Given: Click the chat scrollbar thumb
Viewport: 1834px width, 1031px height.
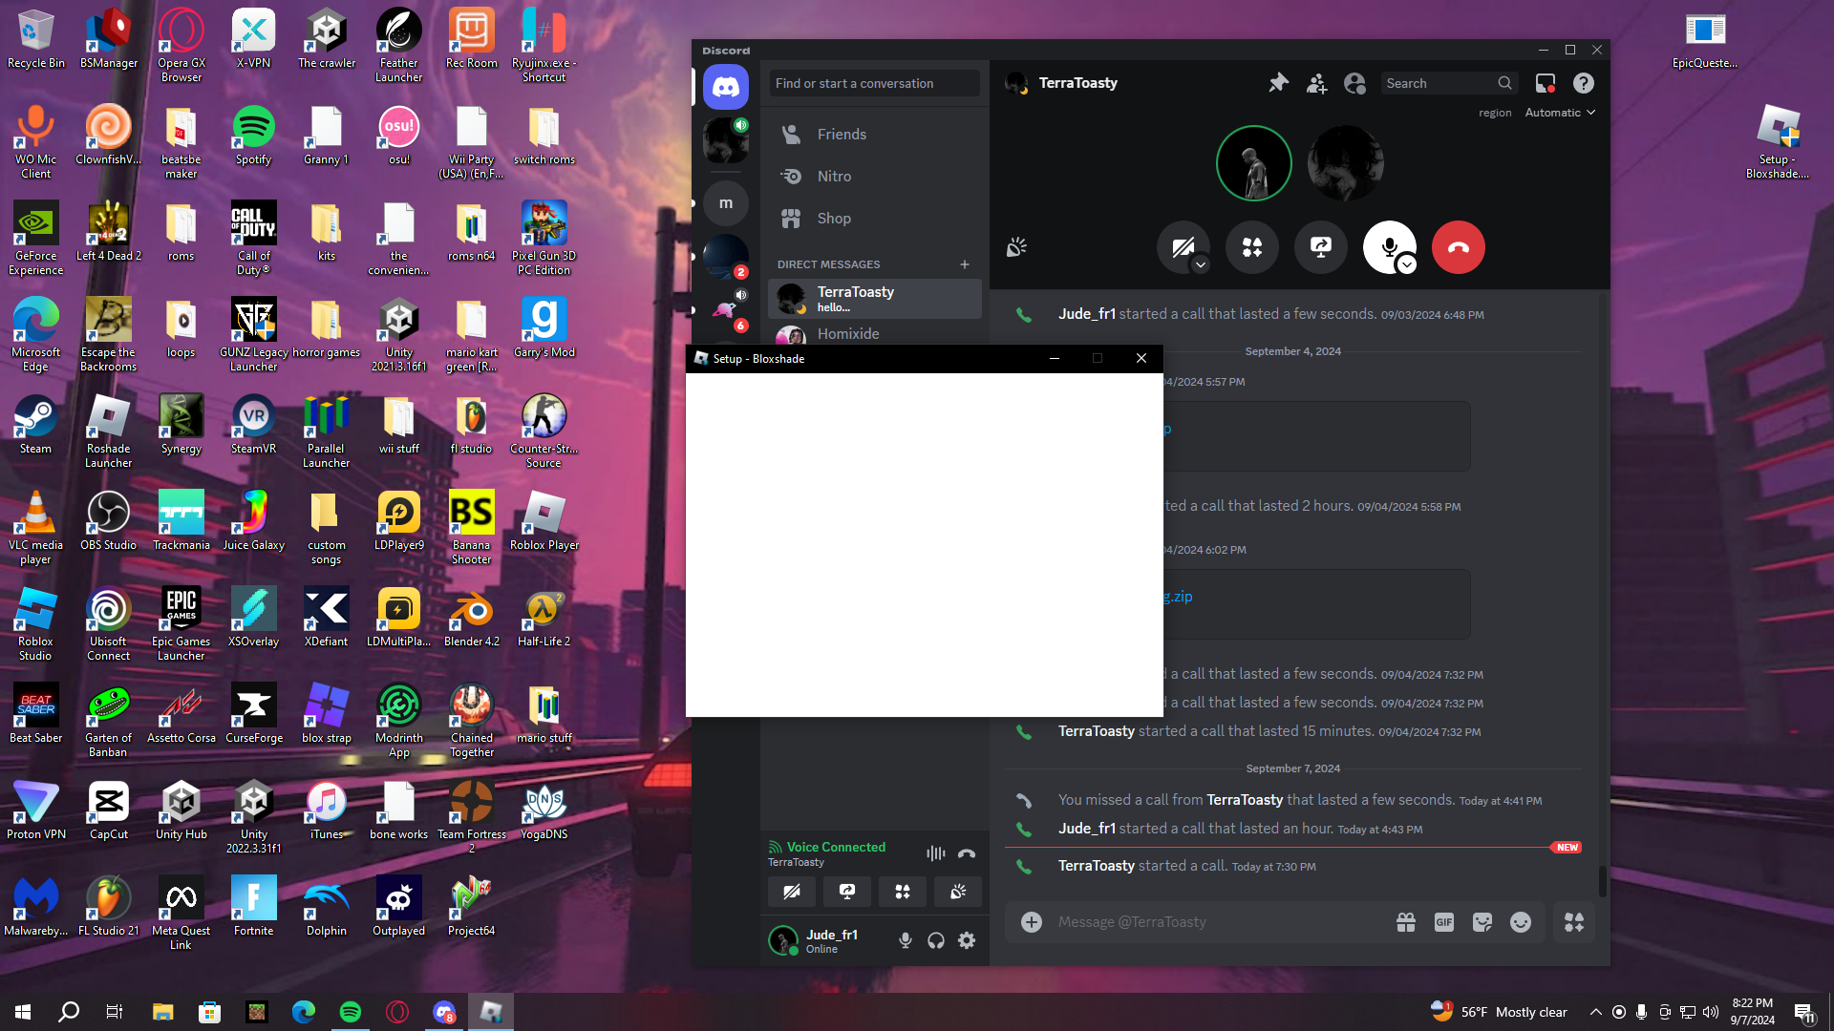Looking at the screenshot, I should tap(1602, 881).
